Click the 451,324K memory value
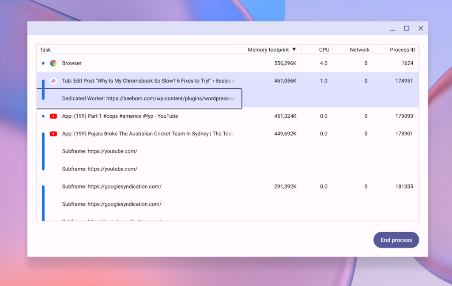The image size is (452, 286). (285, 116)
